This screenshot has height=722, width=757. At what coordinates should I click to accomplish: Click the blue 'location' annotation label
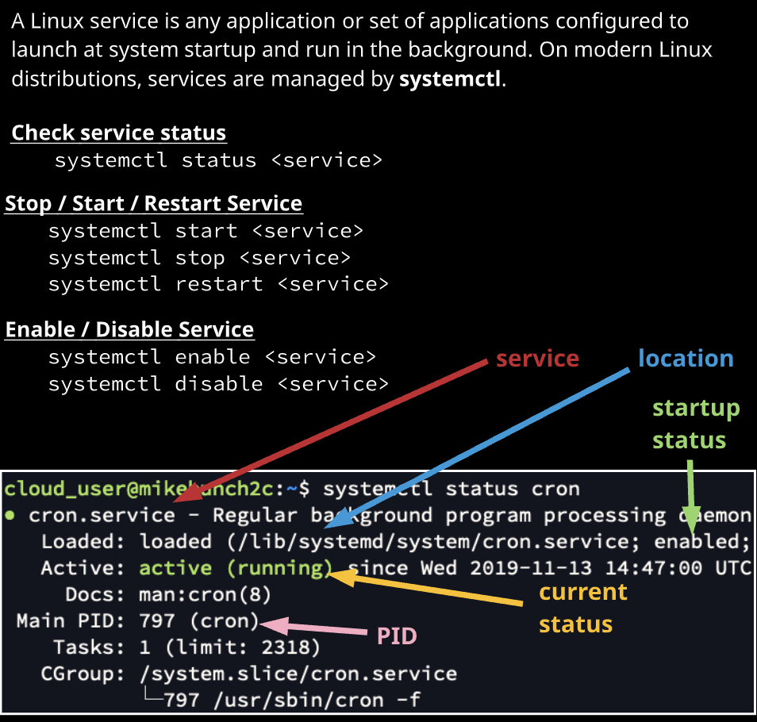click(x=686, y=359)
